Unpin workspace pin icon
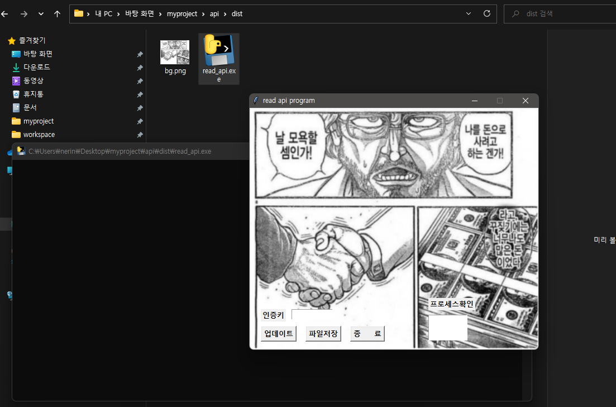Screen dimensions: 616x407 click(140, 135)
